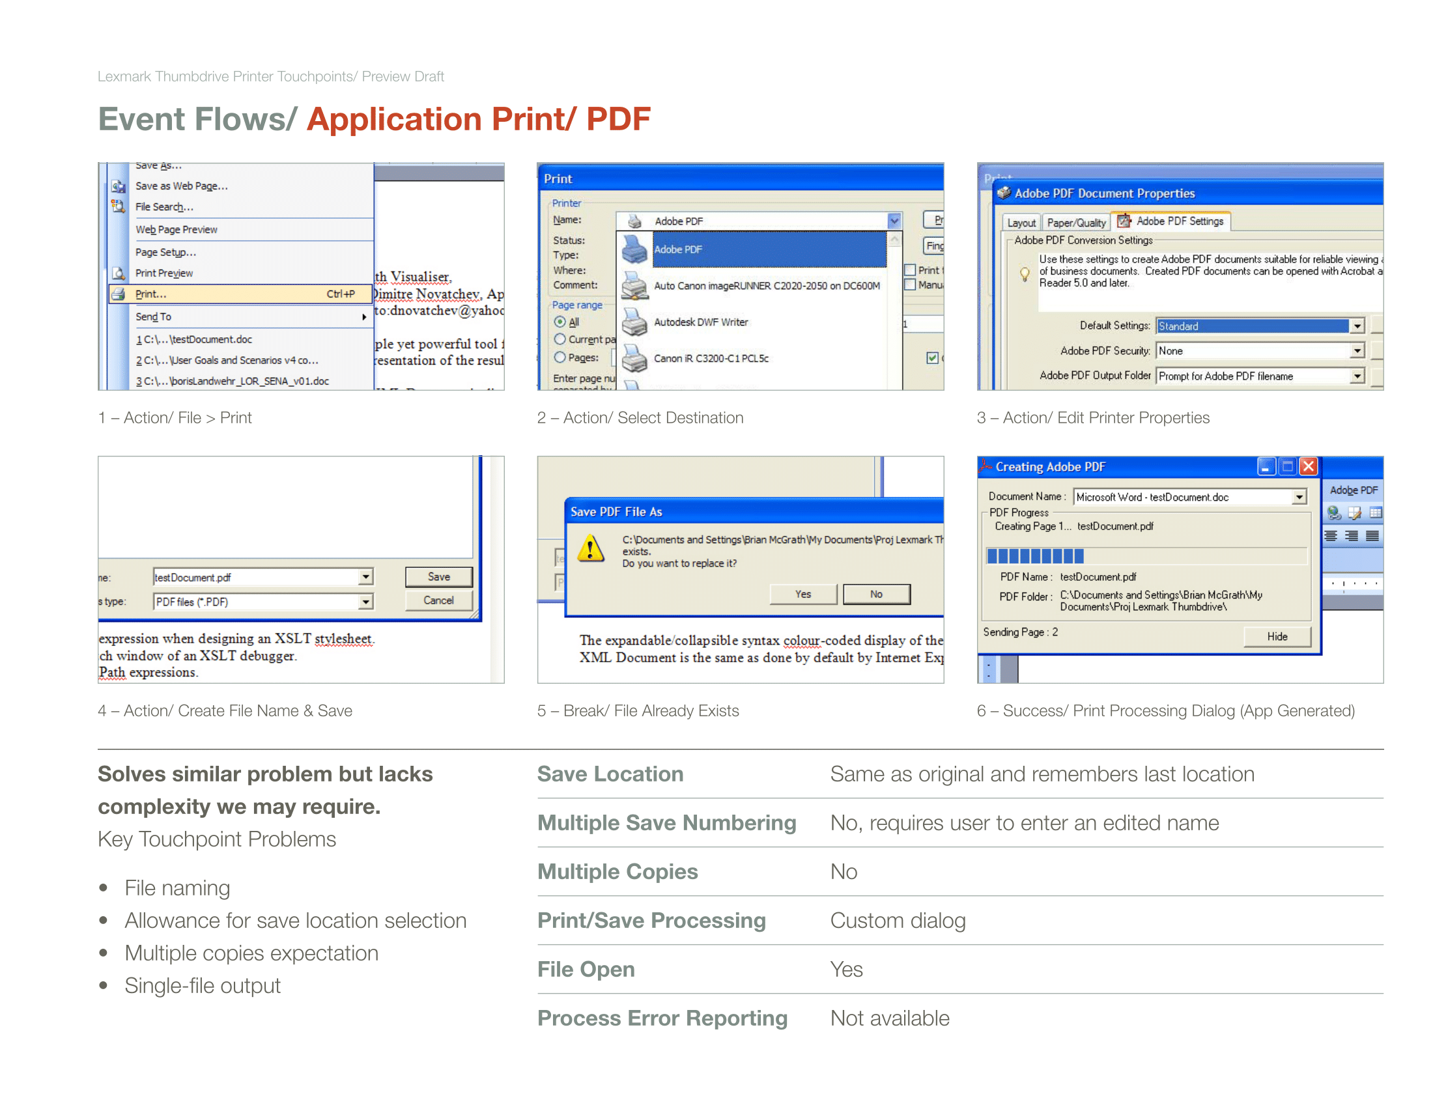Click the Adobe PDF logo in Creating Adobe PDF title
Screen dimensions: 1433x1107
point(985,466)
